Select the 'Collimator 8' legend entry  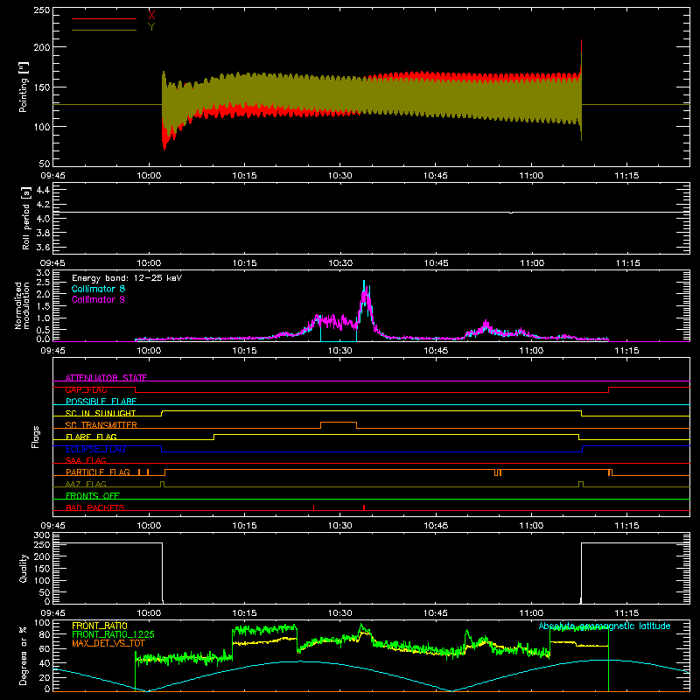[98, 289]
